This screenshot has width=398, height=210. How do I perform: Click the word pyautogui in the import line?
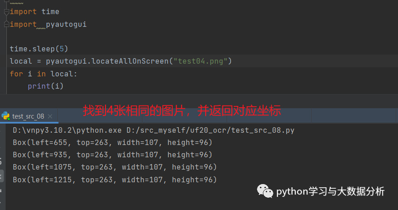(x=66, y=25)
